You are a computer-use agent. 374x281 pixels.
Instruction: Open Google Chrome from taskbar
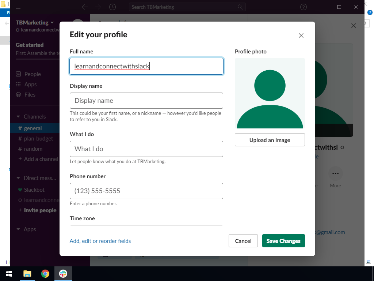point(45,274)
